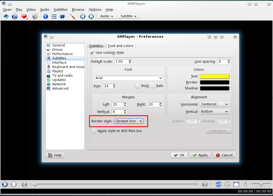Click the Open URL globe icon
This screenshot has height=196, width=273.
click(x=15, y=16)
